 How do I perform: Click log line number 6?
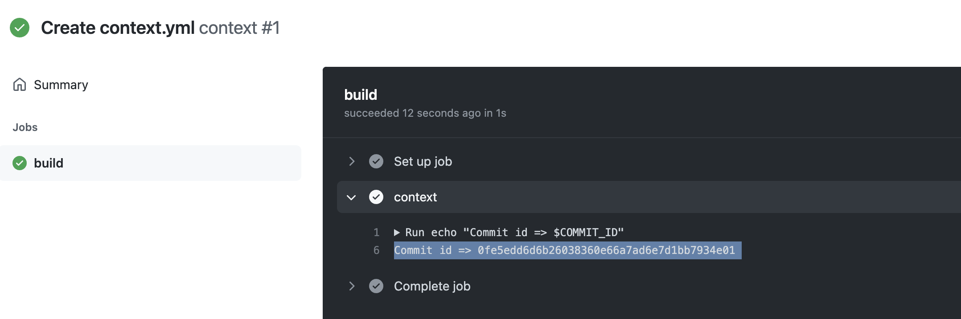click(x=377, y=250)
